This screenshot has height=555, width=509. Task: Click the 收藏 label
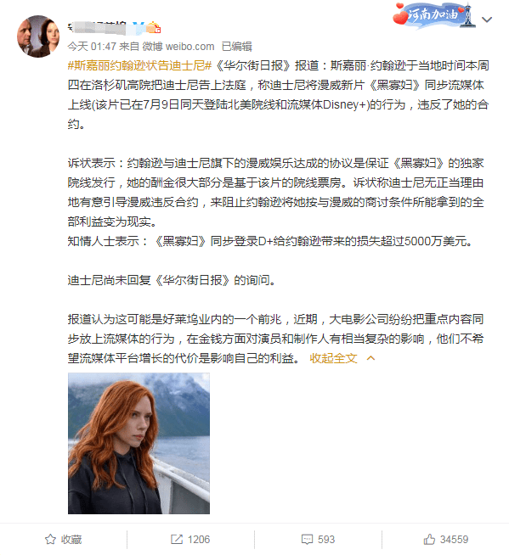[71, 540]
